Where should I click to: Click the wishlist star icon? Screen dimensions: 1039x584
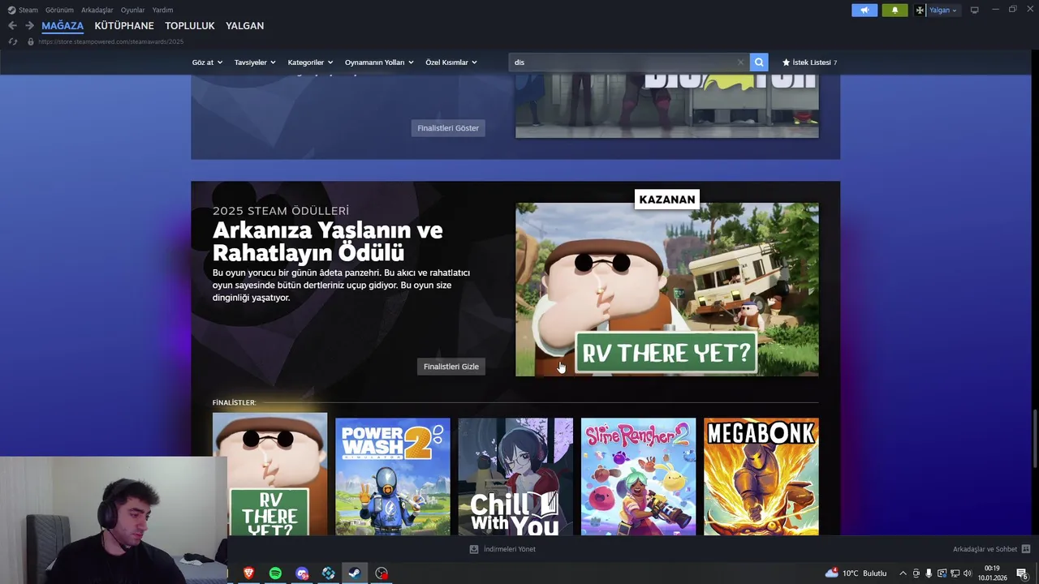click(x=786, y=62)
